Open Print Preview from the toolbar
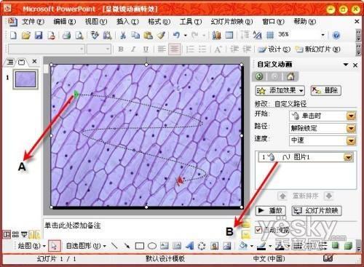The width and height of the screenshot is (364, 267). coord(79,36)
